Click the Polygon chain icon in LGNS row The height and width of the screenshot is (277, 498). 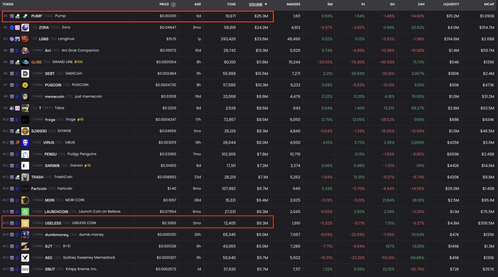[x=12, y=39]
